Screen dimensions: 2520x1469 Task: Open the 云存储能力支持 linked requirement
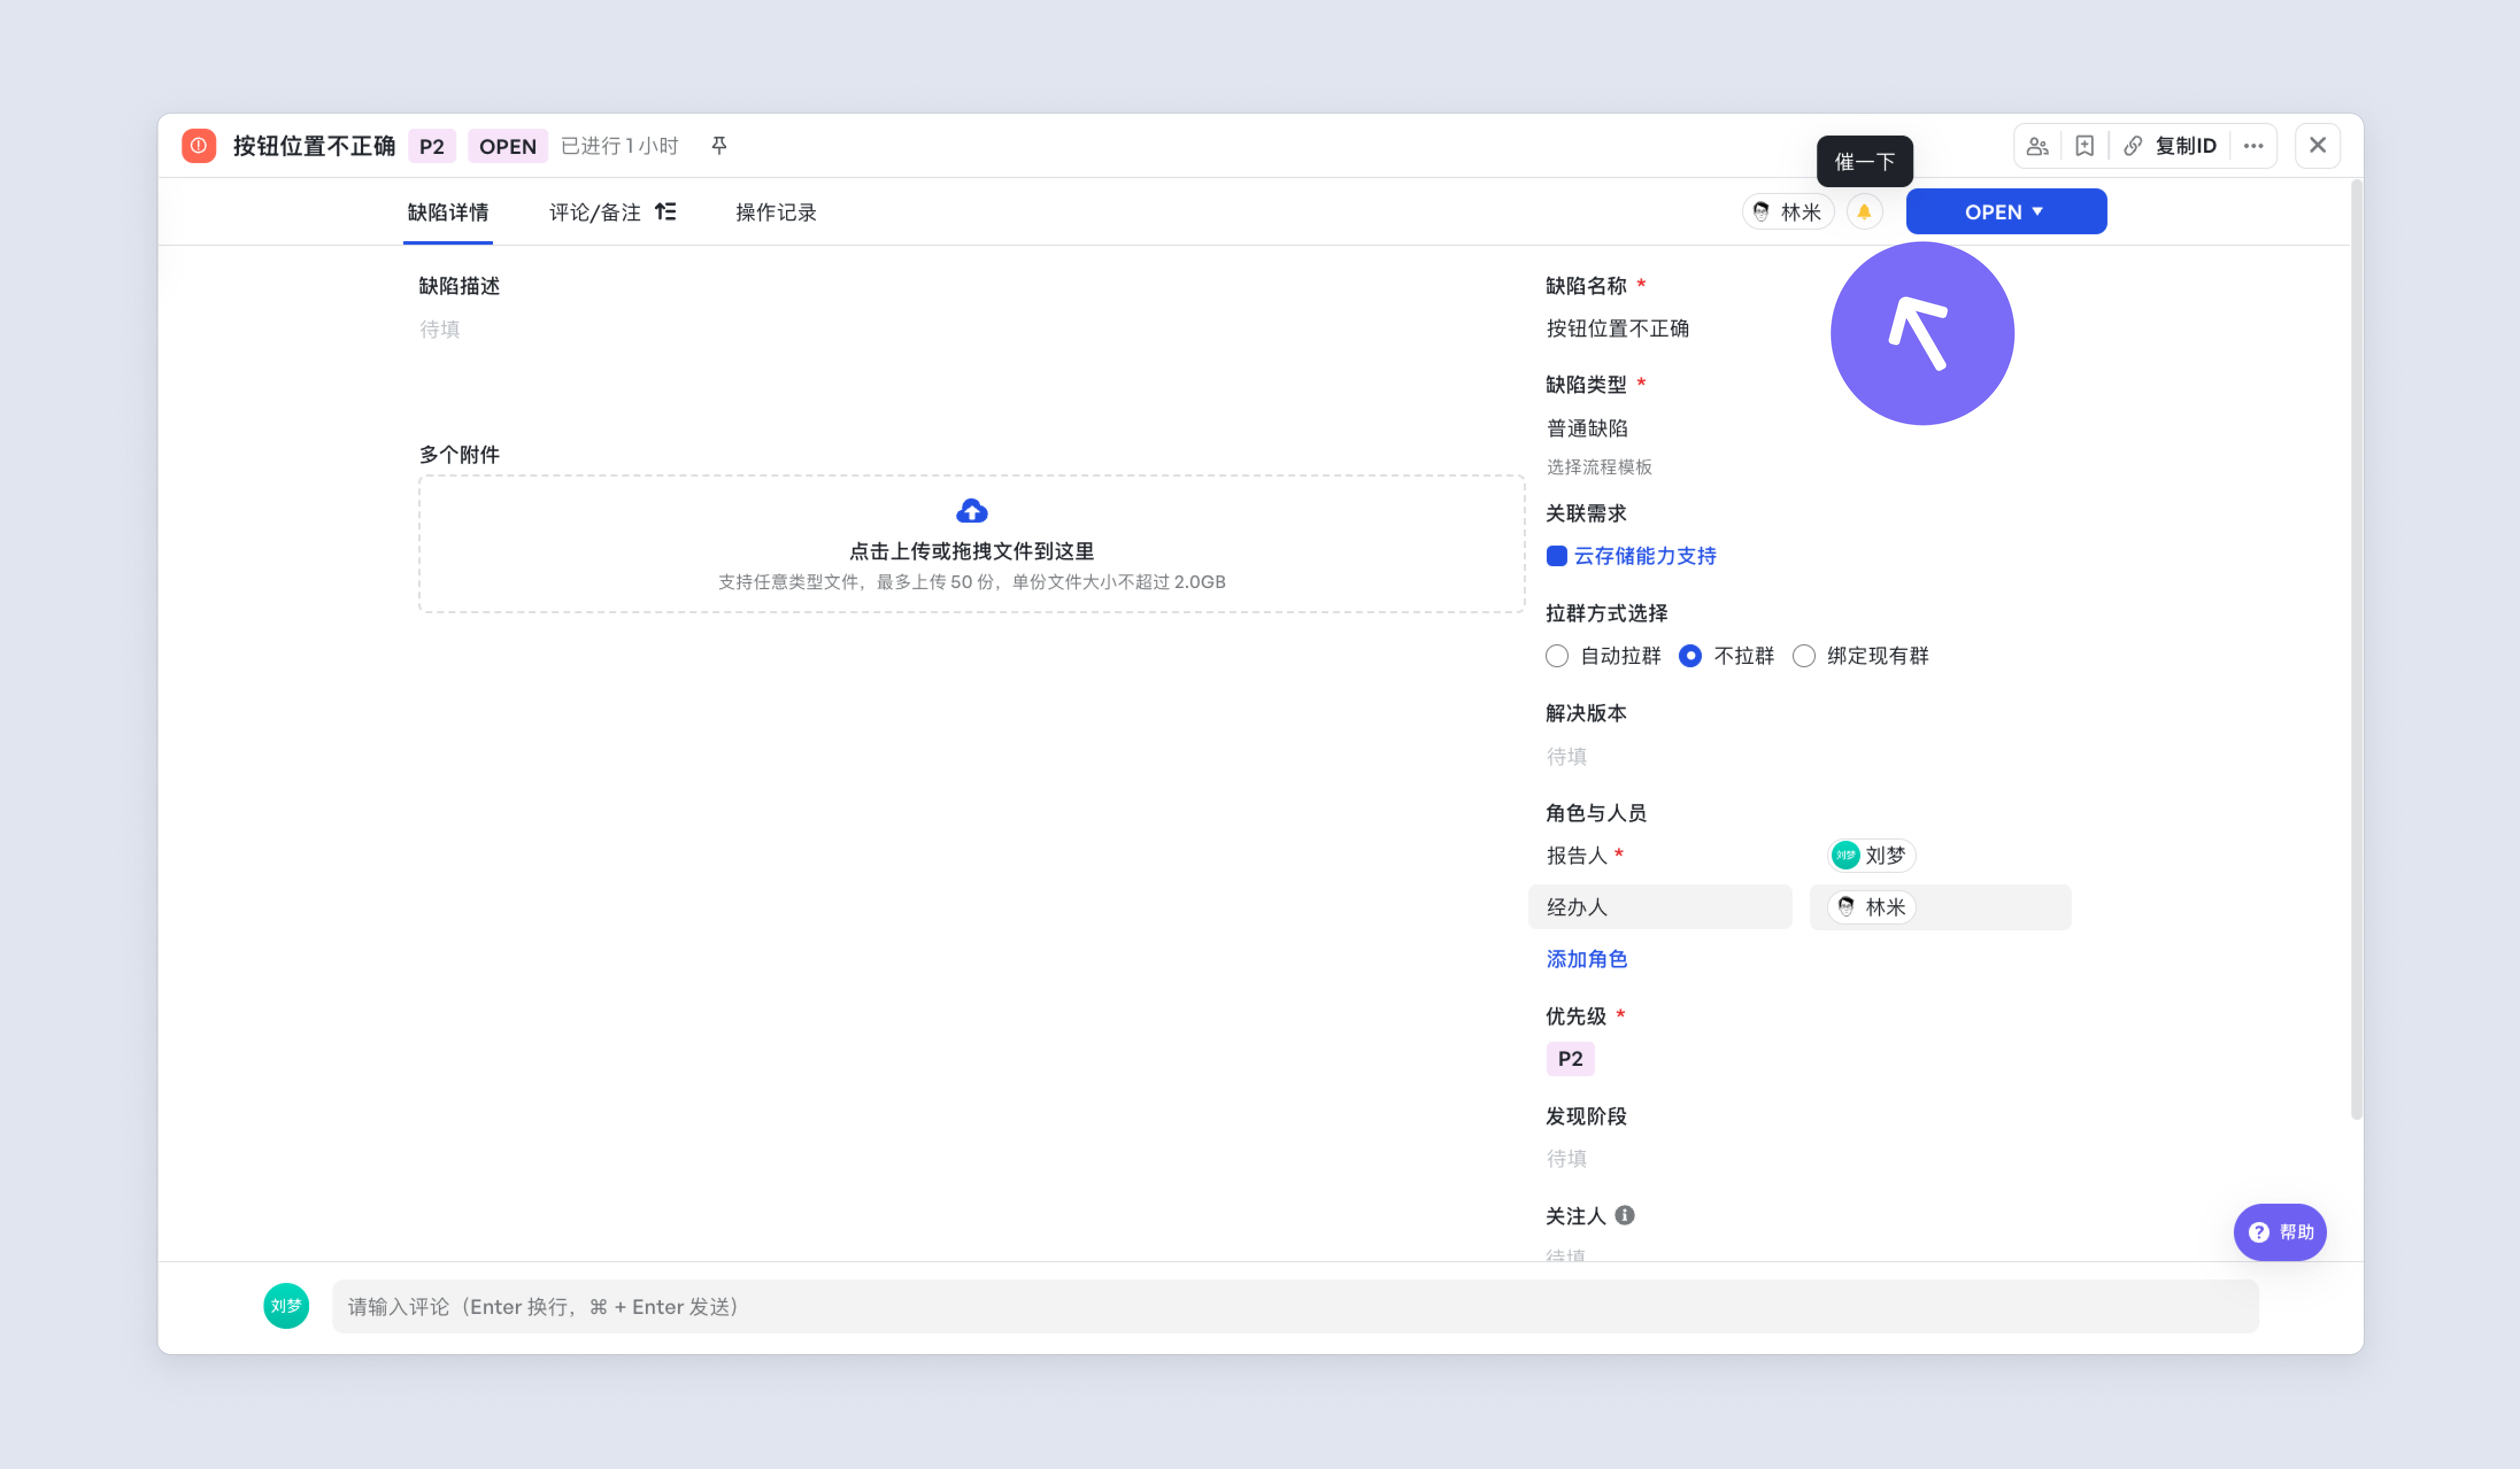pos(1645,556)
